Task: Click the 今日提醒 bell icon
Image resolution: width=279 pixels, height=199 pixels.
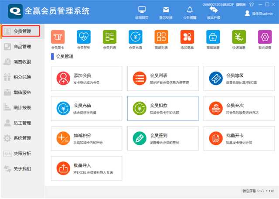Action: 190,10
